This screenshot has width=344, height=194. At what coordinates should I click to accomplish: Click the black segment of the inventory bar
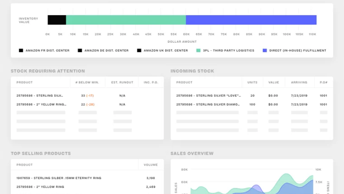pos(57,20)
